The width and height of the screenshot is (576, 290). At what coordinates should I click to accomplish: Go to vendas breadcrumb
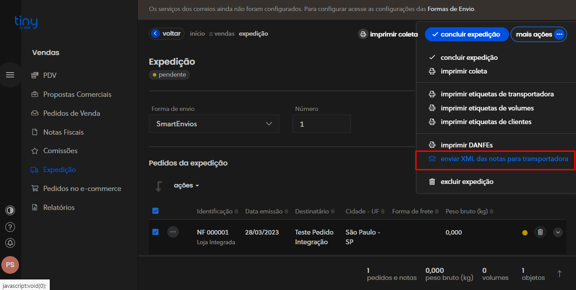pyautogui.click(x=222, y=33)
